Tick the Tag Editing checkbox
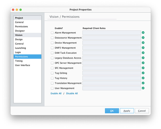Viewport: 161px width, 129px height. (52, 73)
